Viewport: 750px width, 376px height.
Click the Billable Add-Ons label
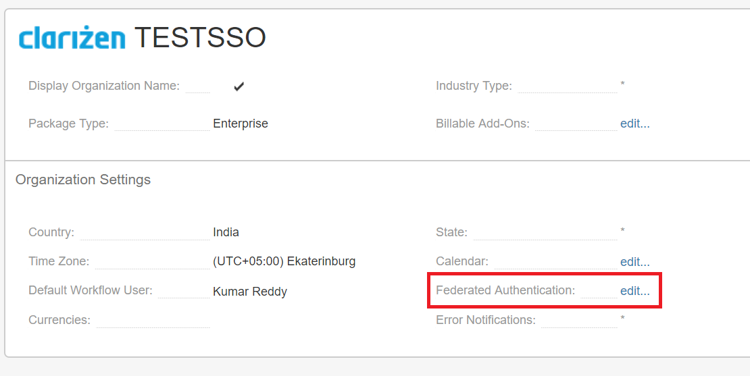point(482,124)
